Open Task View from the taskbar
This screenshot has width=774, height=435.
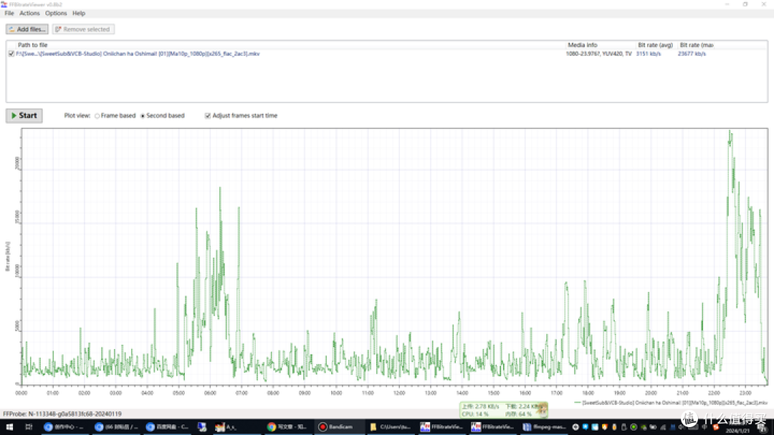coord(29,426)
